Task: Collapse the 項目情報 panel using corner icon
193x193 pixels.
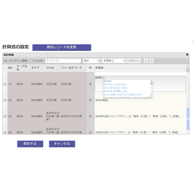Action: pos(187,55)
